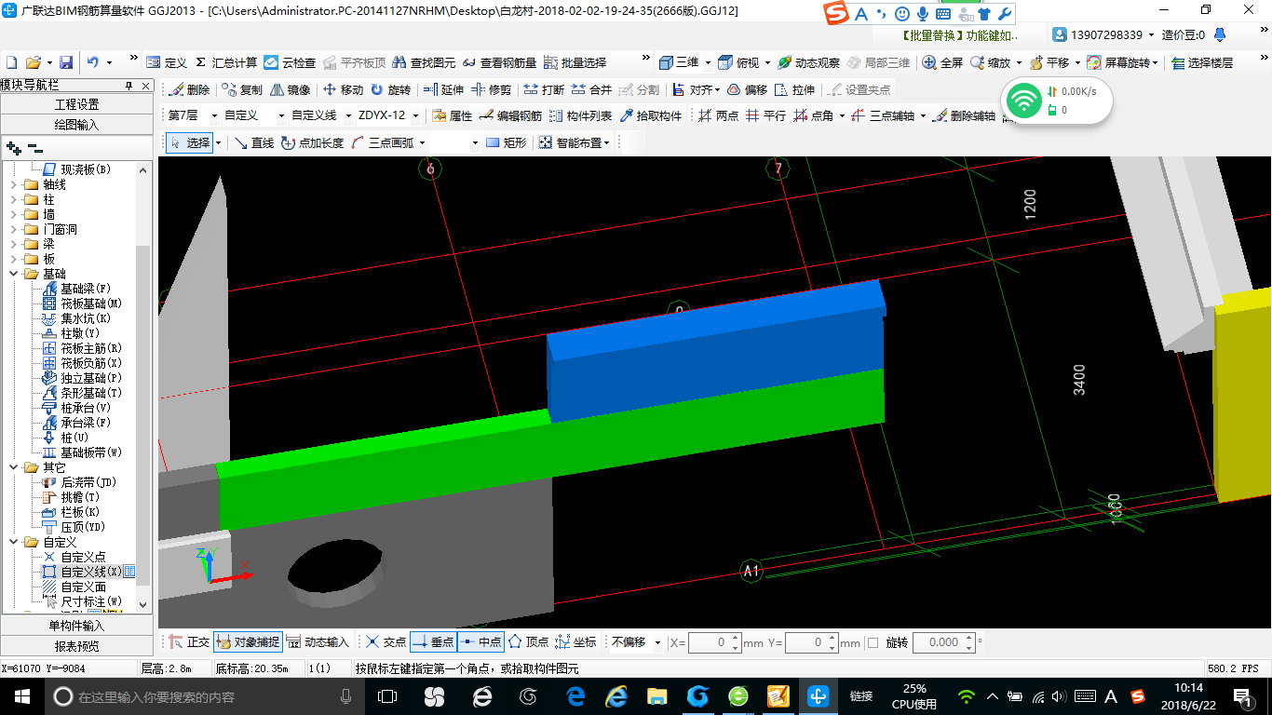Undo the last action
Screen dimensions: 1272x715
click(x=92, y=62)
